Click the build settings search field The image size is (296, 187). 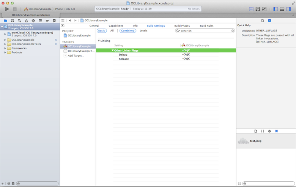click(205, 31)
